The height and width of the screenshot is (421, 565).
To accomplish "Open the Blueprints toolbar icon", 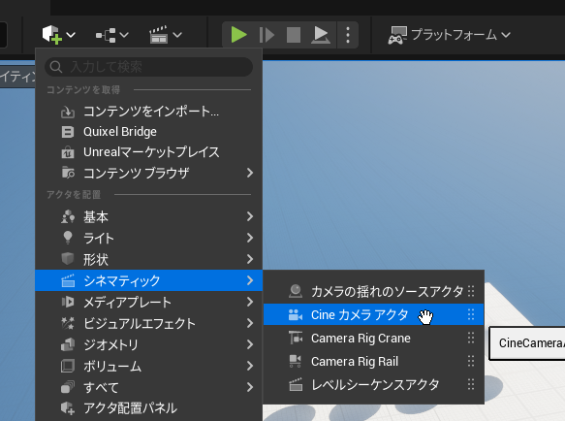I will click(106, 35).
